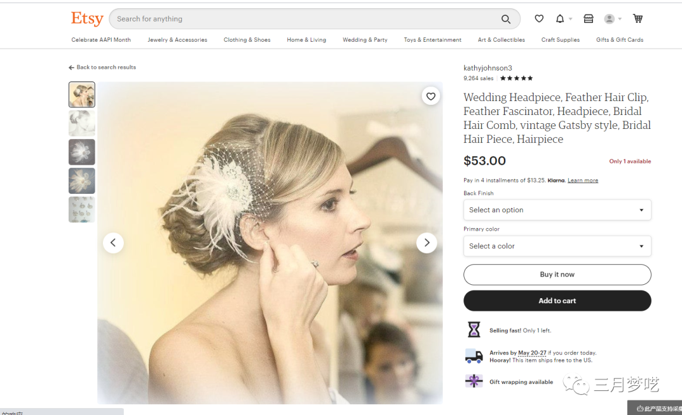Screen dimensions: 682x415
Task: Open the notifications bell
Action: coord(560,19)
